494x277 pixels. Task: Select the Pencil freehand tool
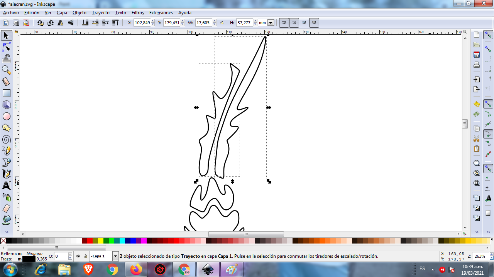pyautogui.click(x=6, y=151)
